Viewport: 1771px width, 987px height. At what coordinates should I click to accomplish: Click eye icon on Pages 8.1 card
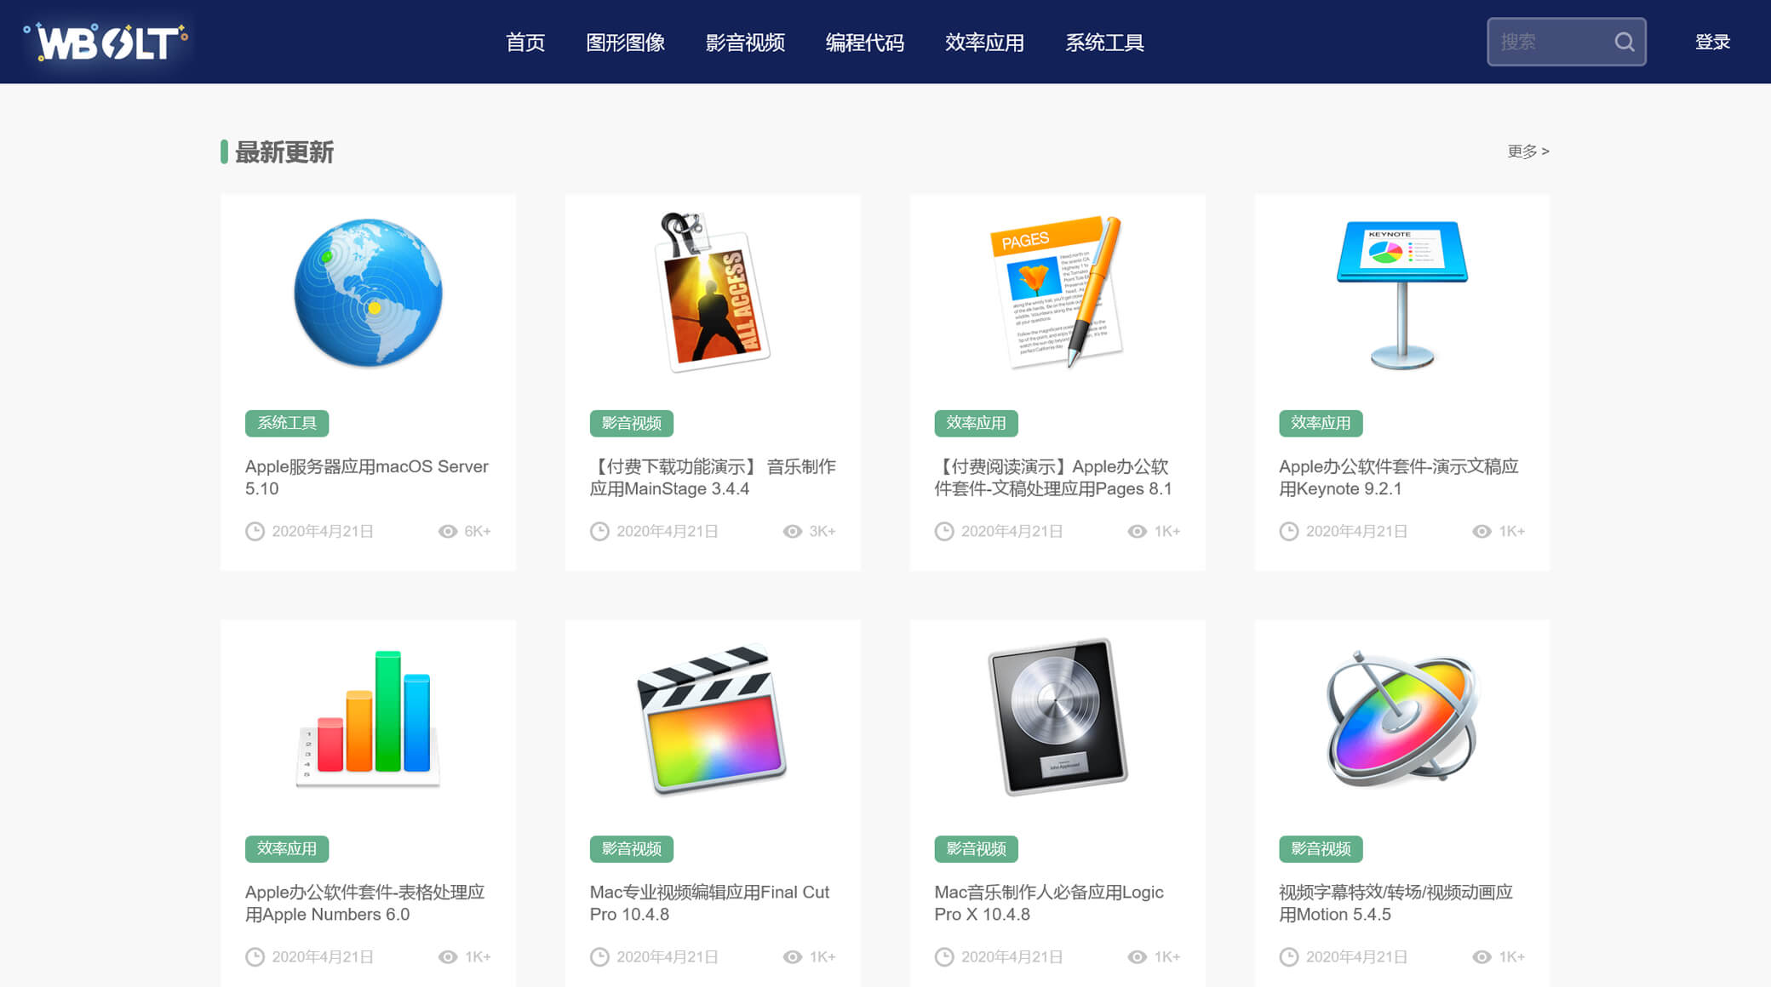[x=1138, y=531]
